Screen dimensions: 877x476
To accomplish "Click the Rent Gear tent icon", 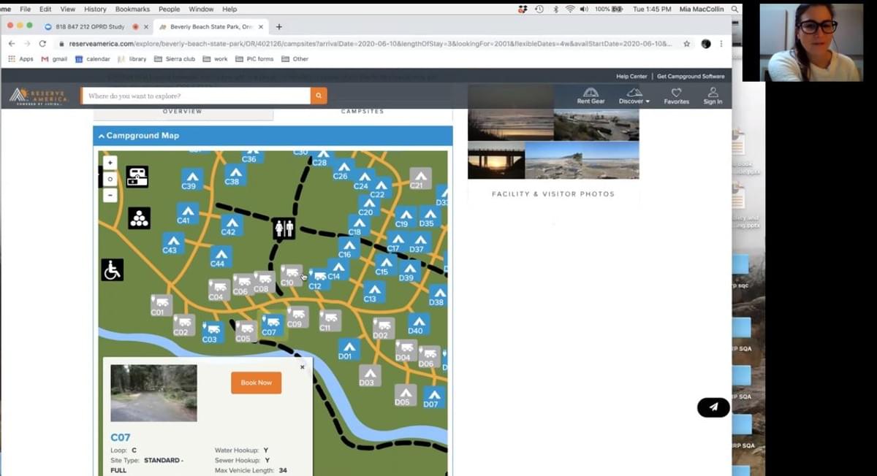I will [x=590, y=92].
